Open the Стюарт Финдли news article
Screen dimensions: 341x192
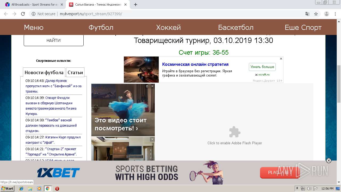[51, 106]
